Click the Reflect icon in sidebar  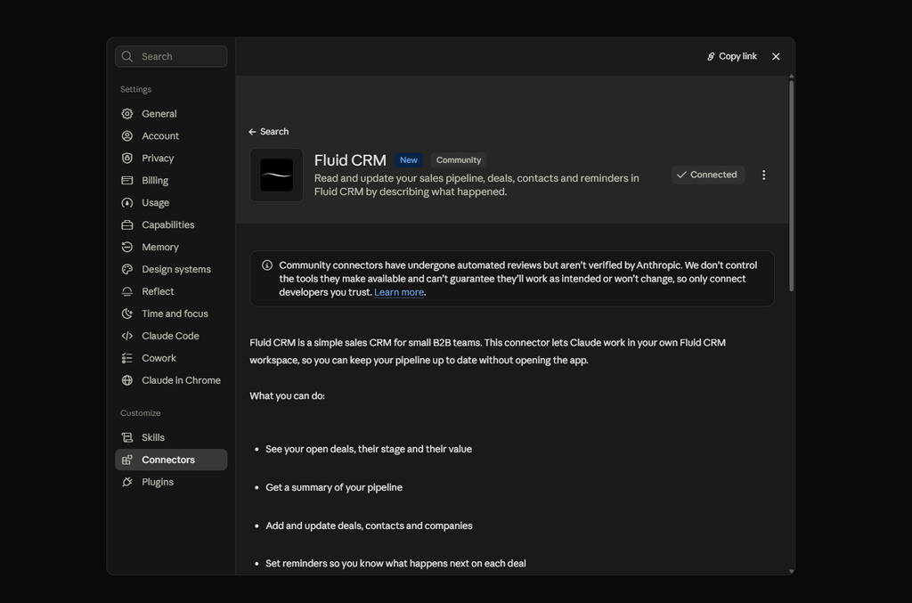tap(126, 291)
